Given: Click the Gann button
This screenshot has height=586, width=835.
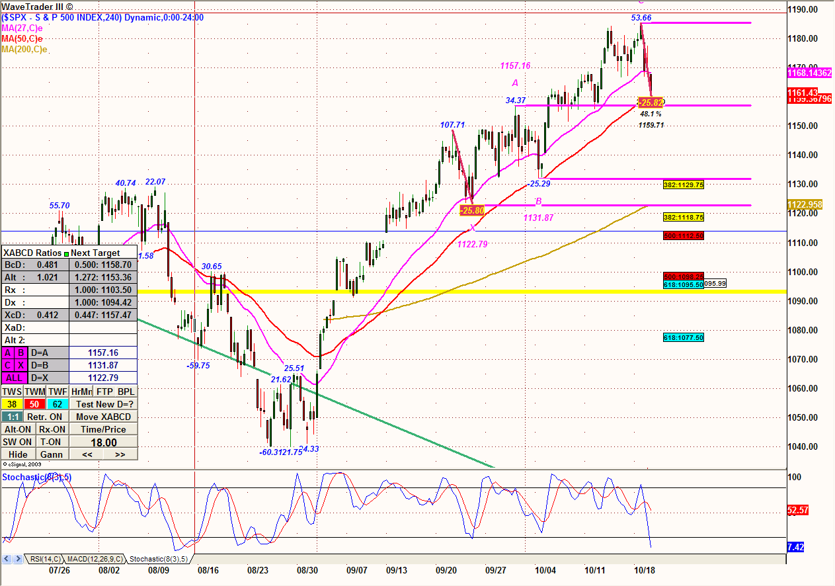Looking at the screenshot, I should pos(52,454).
